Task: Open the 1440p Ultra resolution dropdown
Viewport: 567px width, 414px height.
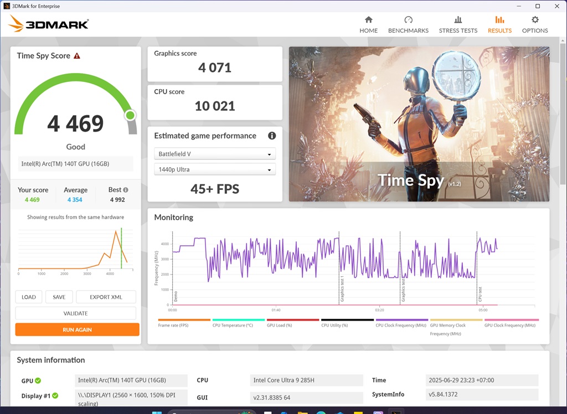Action: click(x=215, y=169)
